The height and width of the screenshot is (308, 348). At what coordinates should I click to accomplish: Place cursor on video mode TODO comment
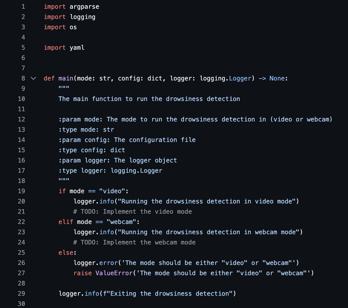tap(133, 212)
